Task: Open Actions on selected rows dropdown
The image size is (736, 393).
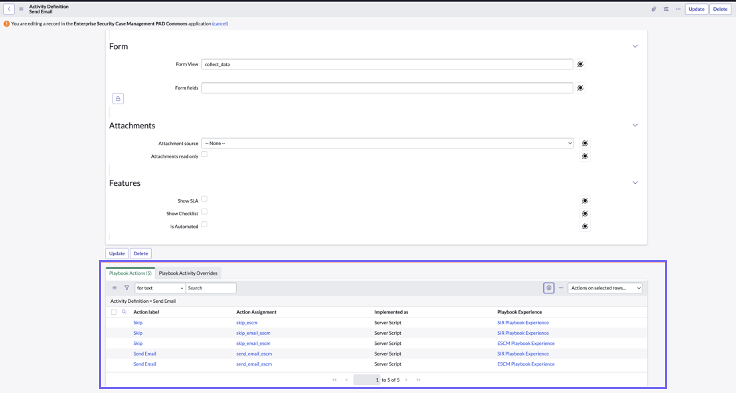Action: 605,288
